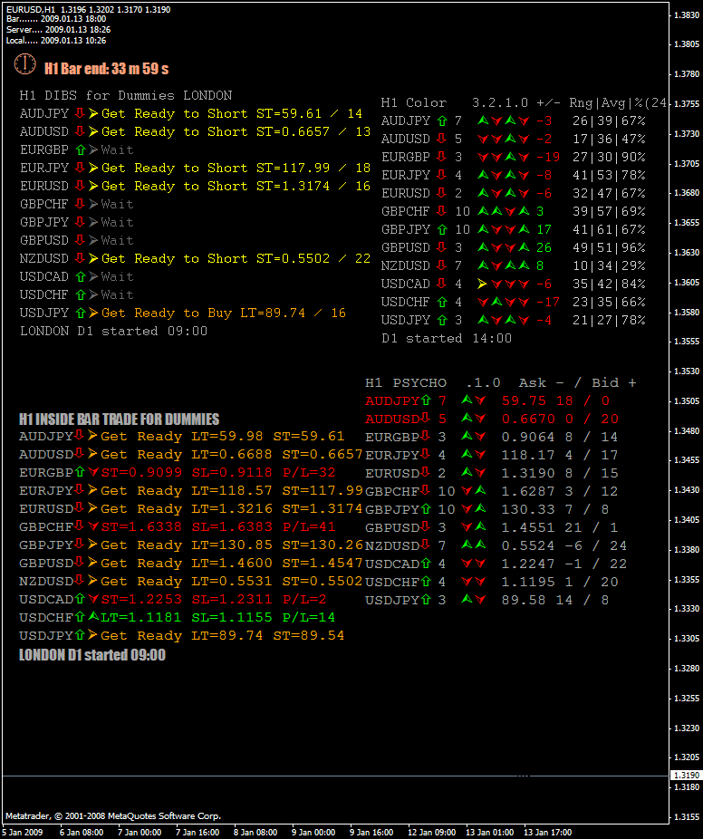Click the '59.75 18 / 0' PSYCHO value
The image size is (703, 839).
tap(555, 400)
